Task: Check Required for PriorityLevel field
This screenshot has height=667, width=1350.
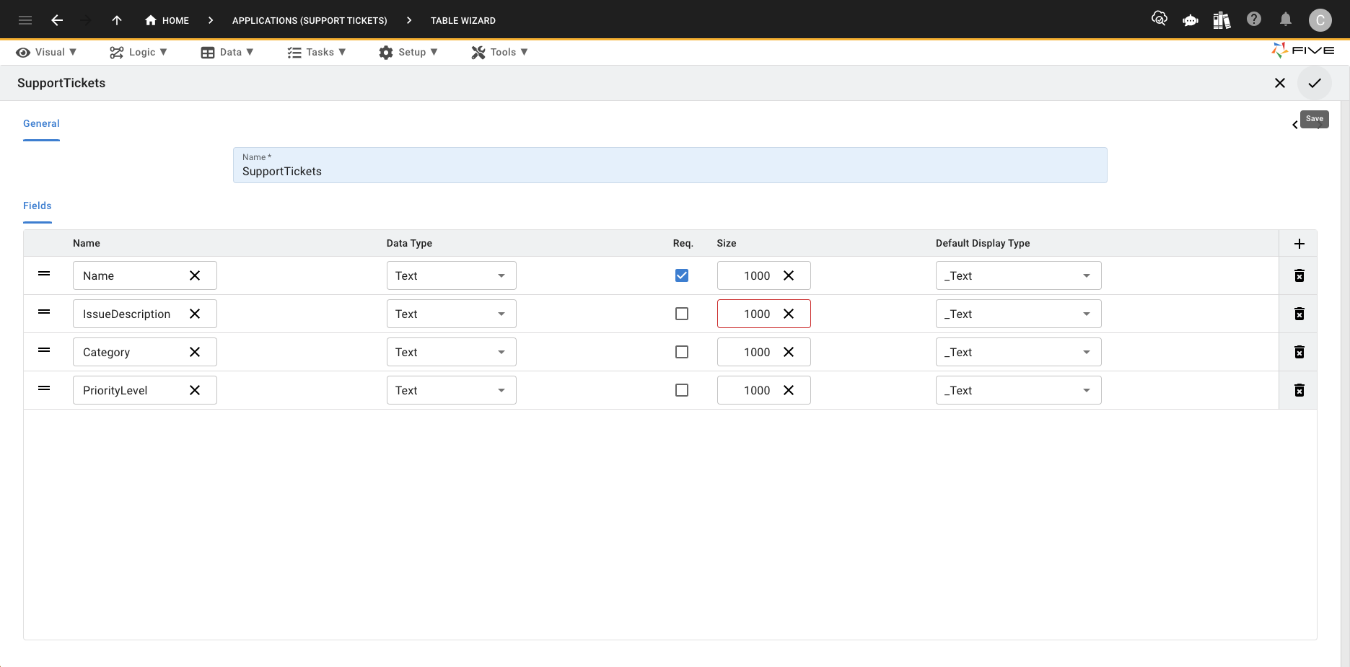Action: (x=682, y=390)
